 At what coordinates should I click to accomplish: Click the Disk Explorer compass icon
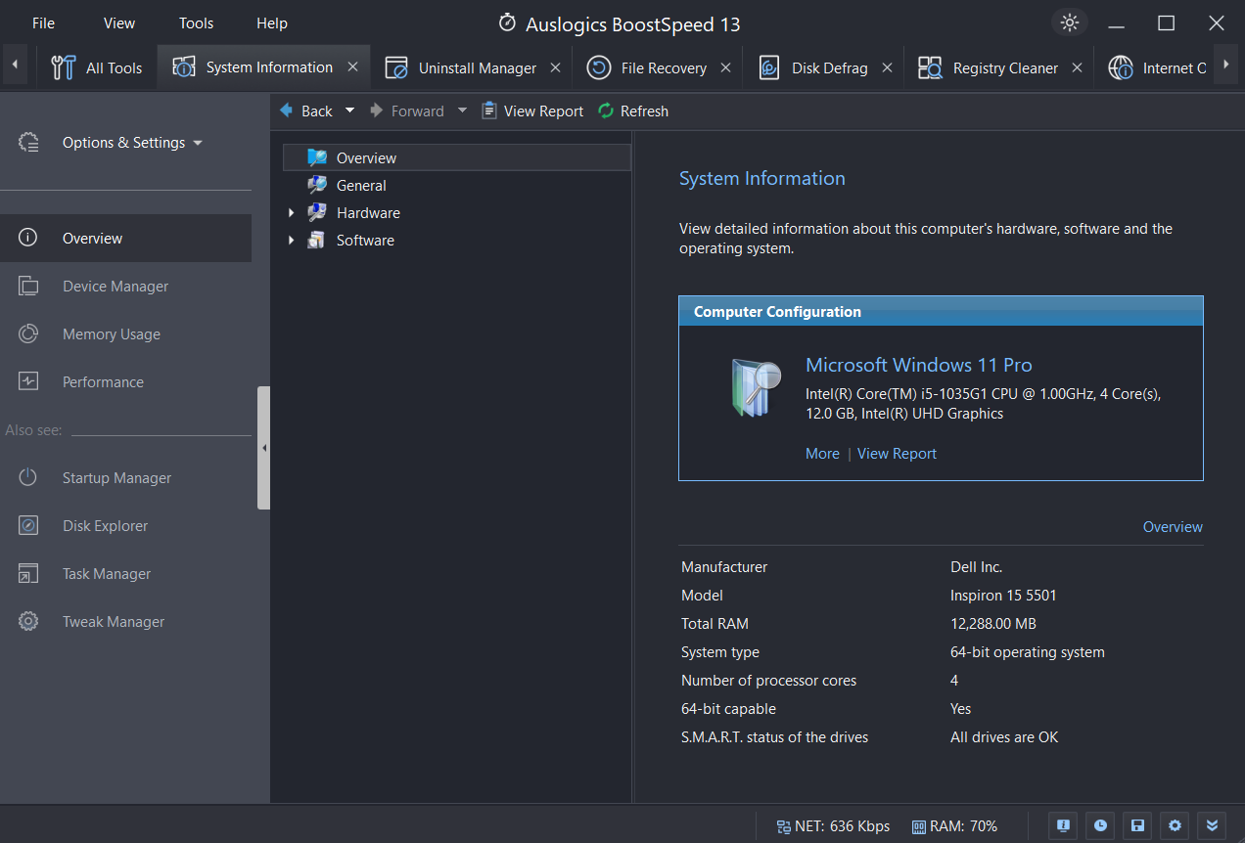pos(28,525)
